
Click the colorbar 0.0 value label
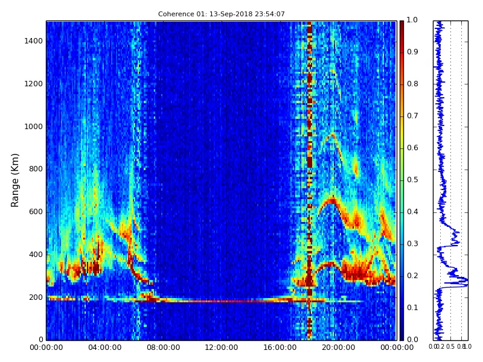(x=412, y=340)
